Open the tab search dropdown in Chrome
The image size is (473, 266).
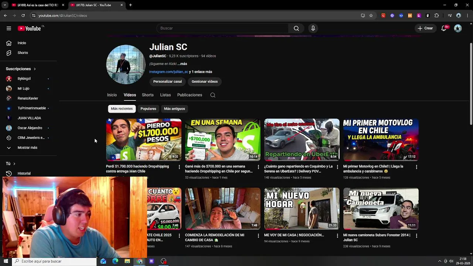pos(5,5)
